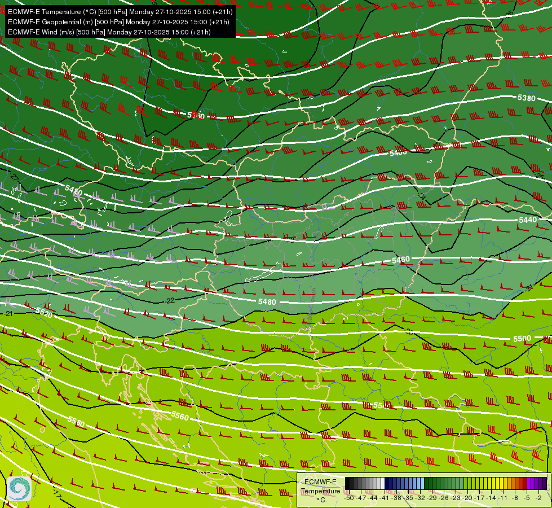The height and width of the screenshot is (508, 552).
Task: Click the -25 isotherm label on the map
Action: pos(539,175)
